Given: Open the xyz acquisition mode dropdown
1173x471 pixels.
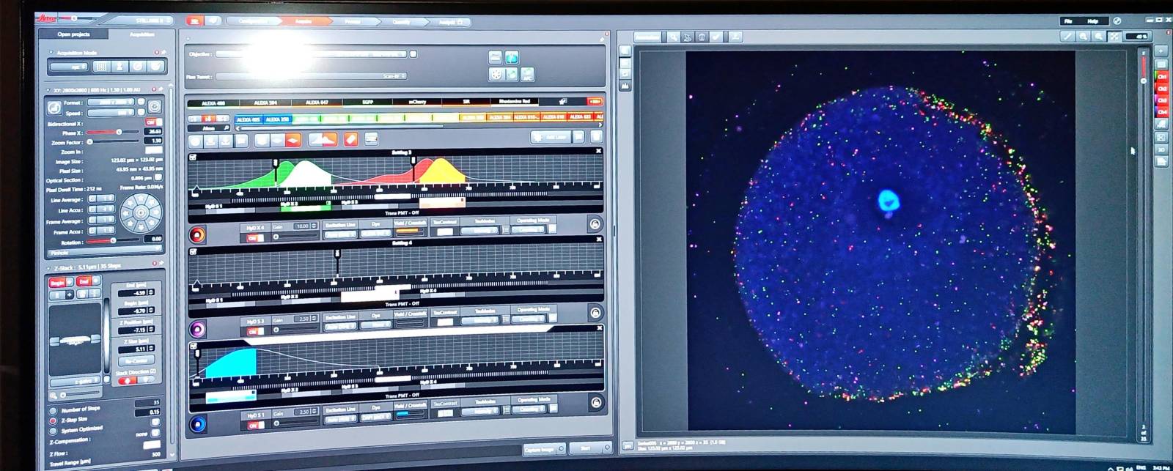Looking at the screenshot, I should [69, 67].
